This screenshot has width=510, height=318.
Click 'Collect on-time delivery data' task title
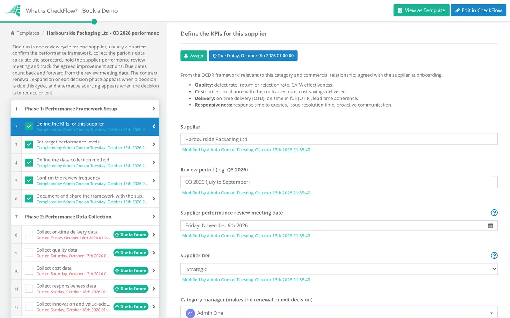pos(67,232)
